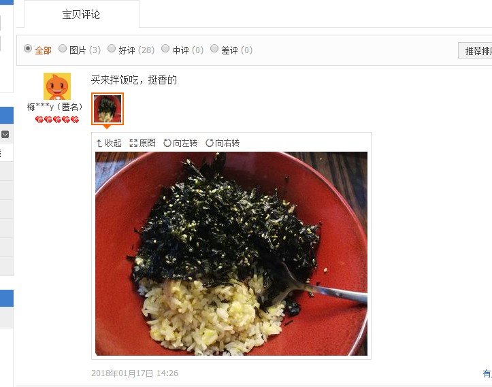Click the enlarged seaweed rice bowl photo
This screenshot has height=387, width=492.
(x=231, y=254)
